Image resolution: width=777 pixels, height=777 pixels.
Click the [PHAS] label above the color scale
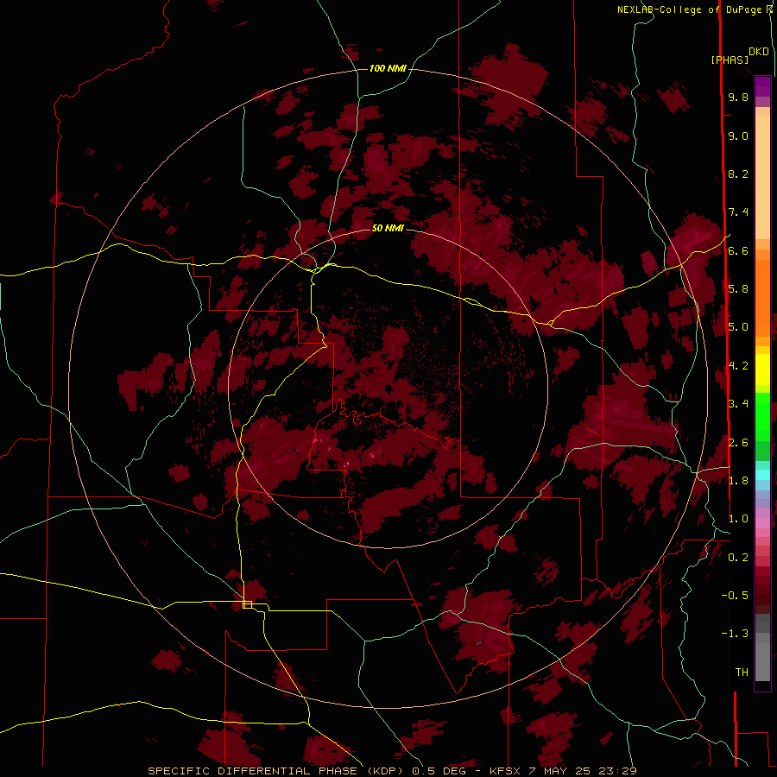[x=730, y=60]
